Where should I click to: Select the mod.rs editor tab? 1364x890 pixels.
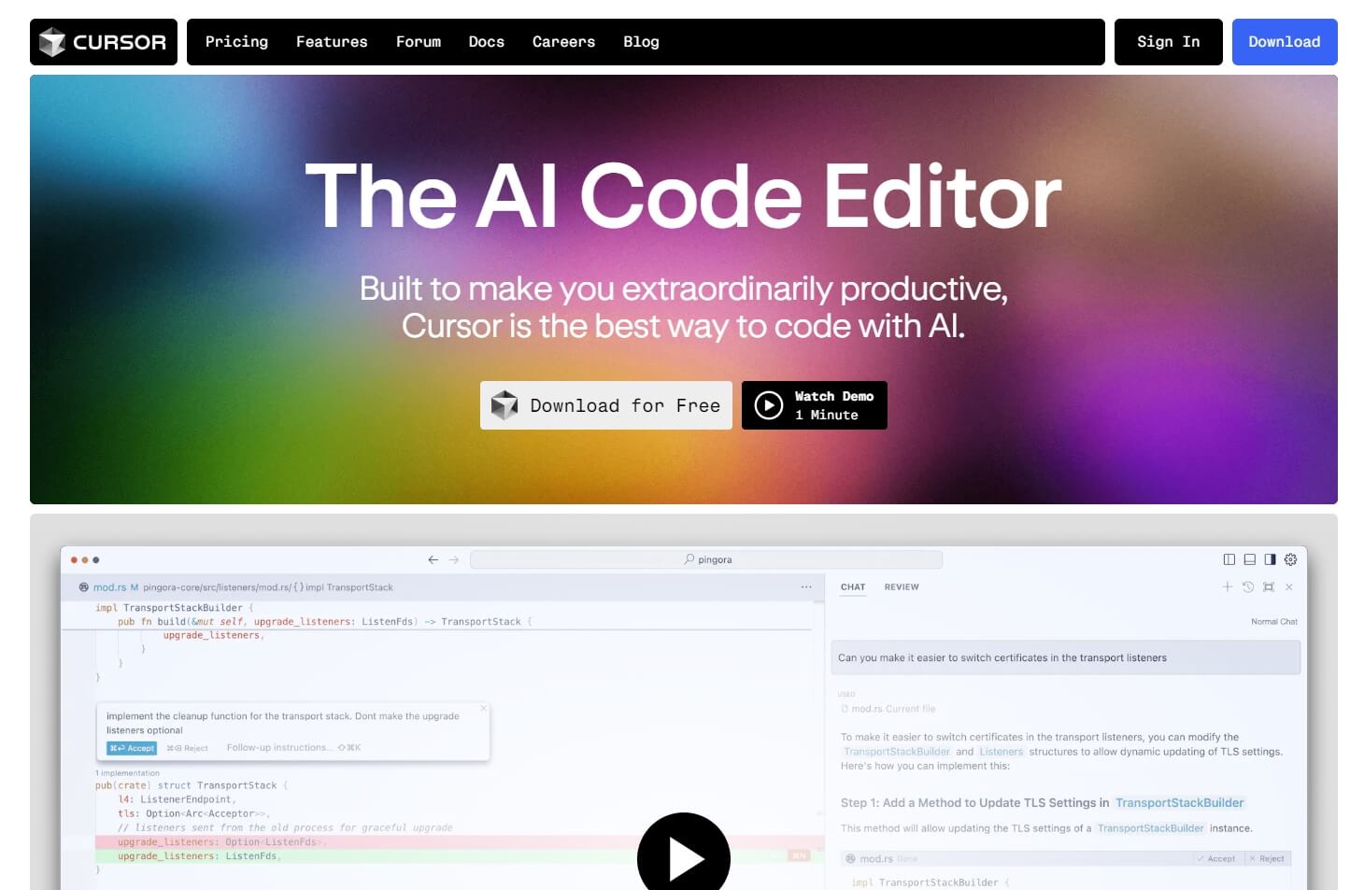108,587
